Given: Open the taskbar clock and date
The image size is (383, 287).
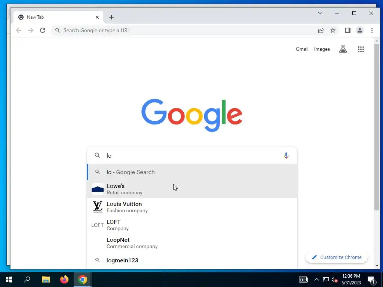Looking at the screenshot, I should (351, 280).
